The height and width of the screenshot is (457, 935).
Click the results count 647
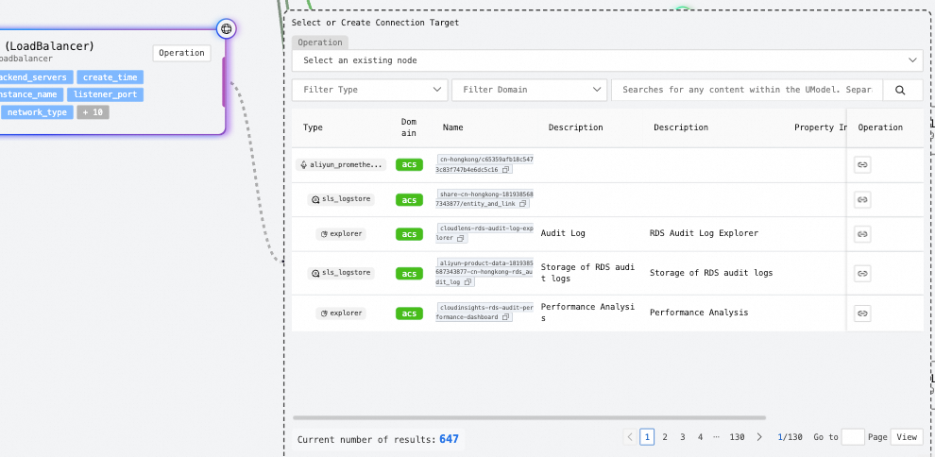click(x=449, y=439)
